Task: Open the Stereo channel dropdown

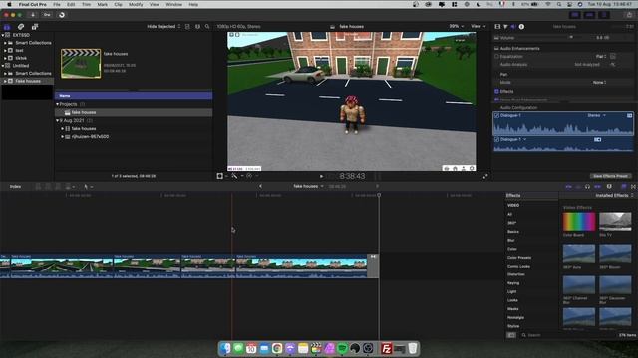Action: [596, 115]
